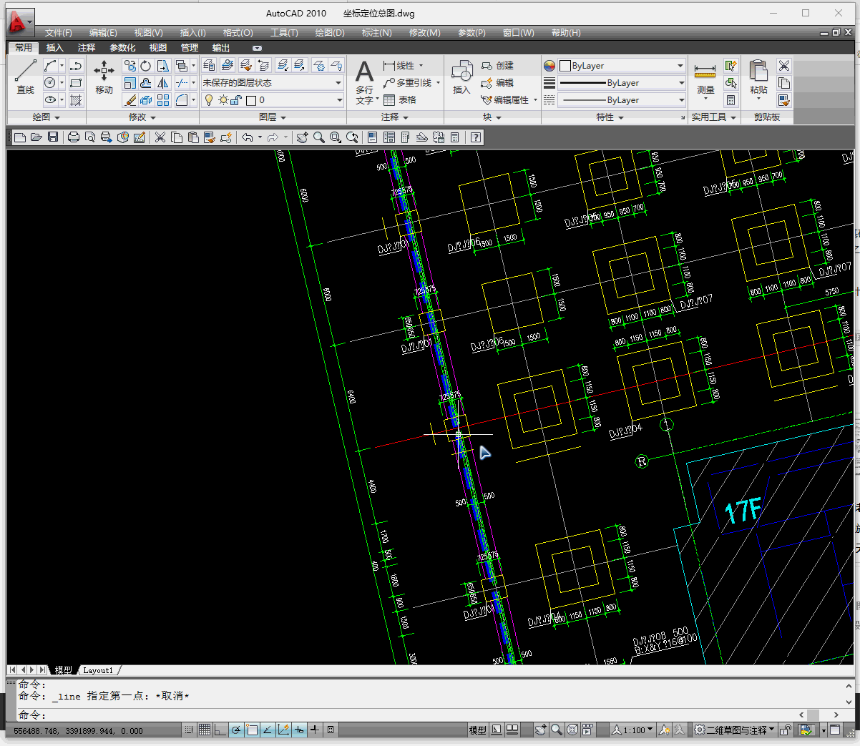
Task: Open the current layer dropdown showing 0
Action: click(x=273, y=100)
